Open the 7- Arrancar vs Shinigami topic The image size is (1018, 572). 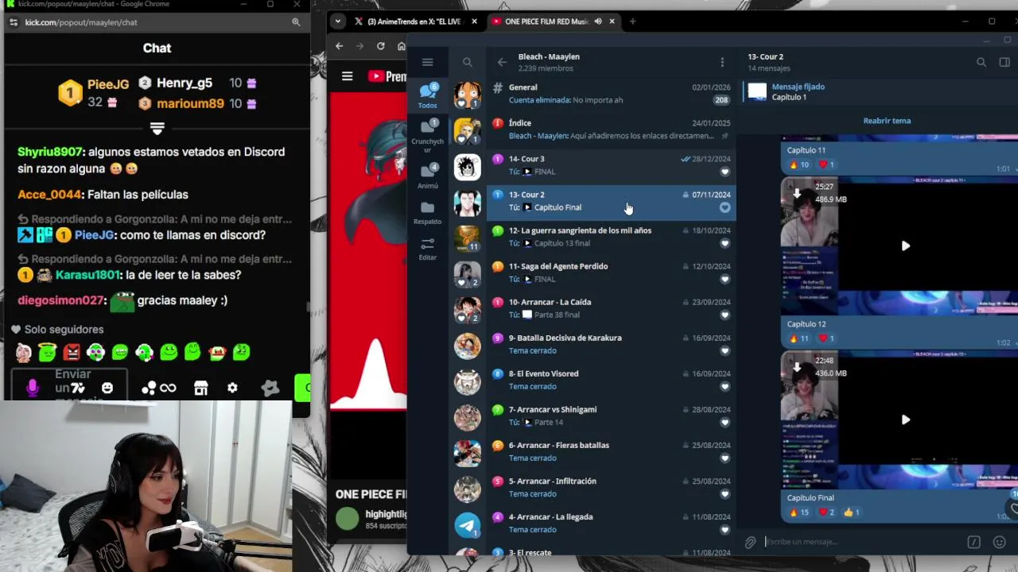pyautogui.click(x=611, y=415)
